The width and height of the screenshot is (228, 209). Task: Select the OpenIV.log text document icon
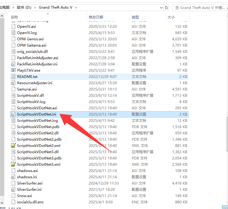13,33
